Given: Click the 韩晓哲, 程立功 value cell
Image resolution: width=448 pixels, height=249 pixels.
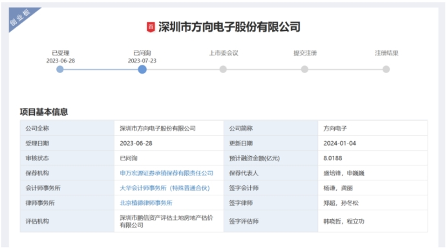Looking at the screenshot, I should point(373,221).
